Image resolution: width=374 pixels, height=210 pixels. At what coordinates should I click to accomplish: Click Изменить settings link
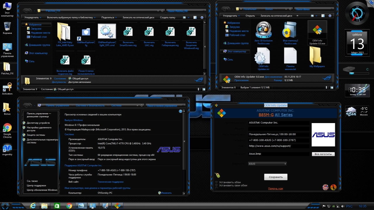[166, 193]
